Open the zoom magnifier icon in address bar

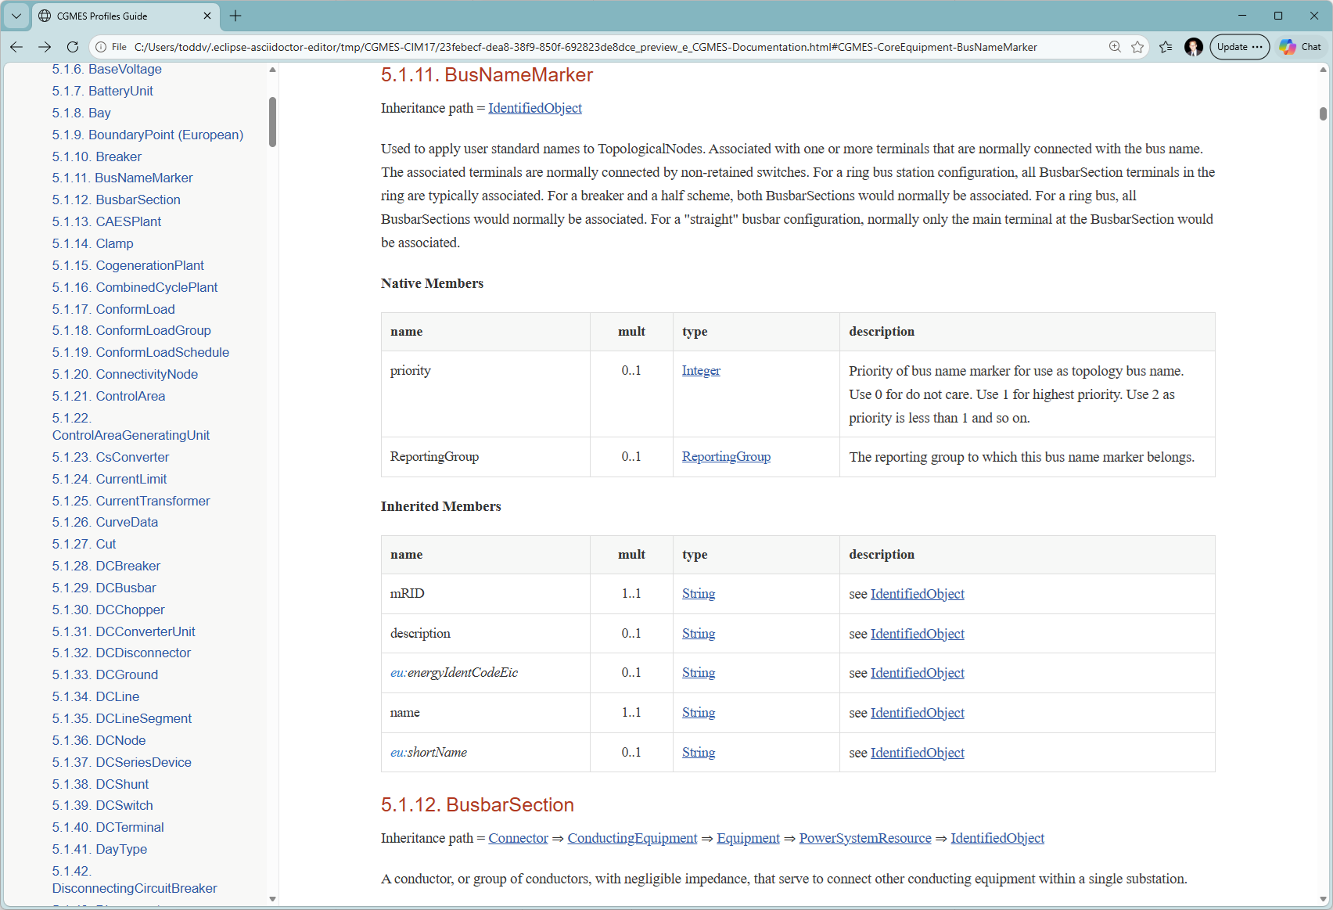[1115, 47]
